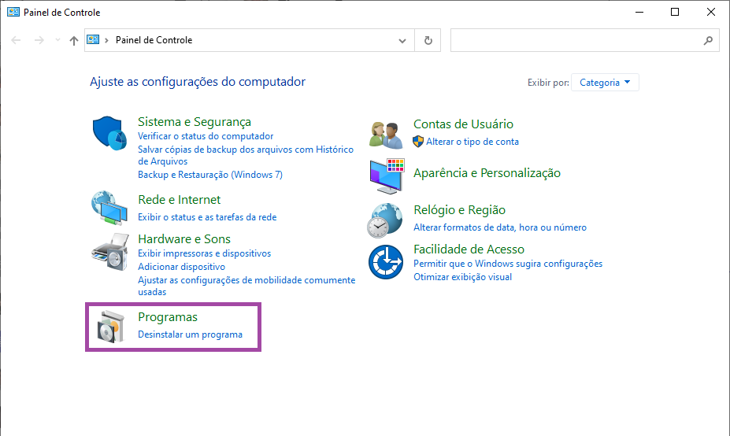The height and width of the screenshot is (436, 730).
Task: Click the Aparência e Personalização monitor icon
Action: point(387,176)
